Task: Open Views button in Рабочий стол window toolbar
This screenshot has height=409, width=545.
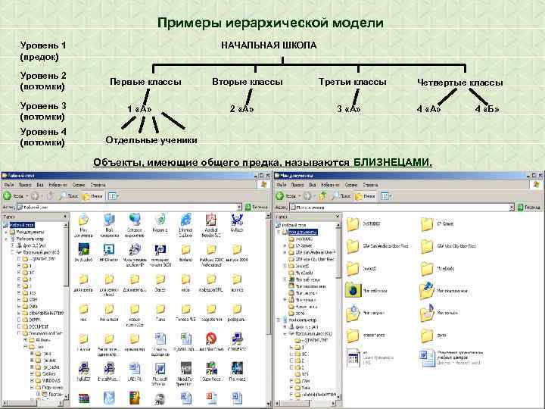Action: [113, 196]
